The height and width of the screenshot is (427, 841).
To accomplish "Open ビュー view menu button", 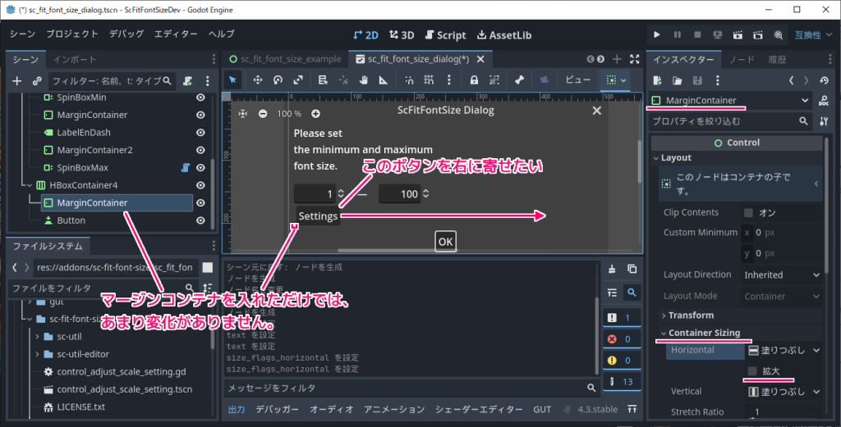I will 577,79.
